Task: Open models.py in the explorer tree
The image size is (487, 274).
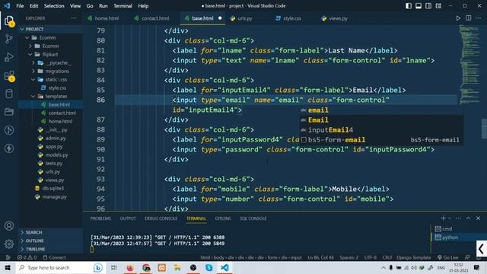Action: click(56, 155)
